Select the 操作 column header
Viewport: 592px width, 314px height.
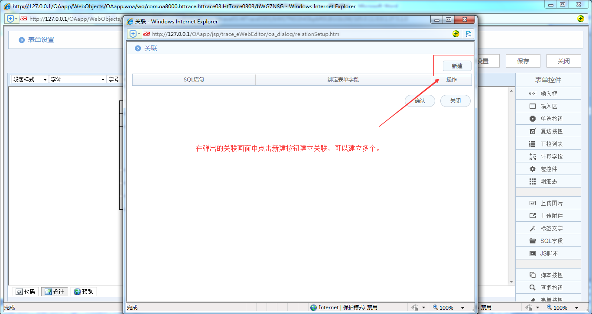click(452, 80)
